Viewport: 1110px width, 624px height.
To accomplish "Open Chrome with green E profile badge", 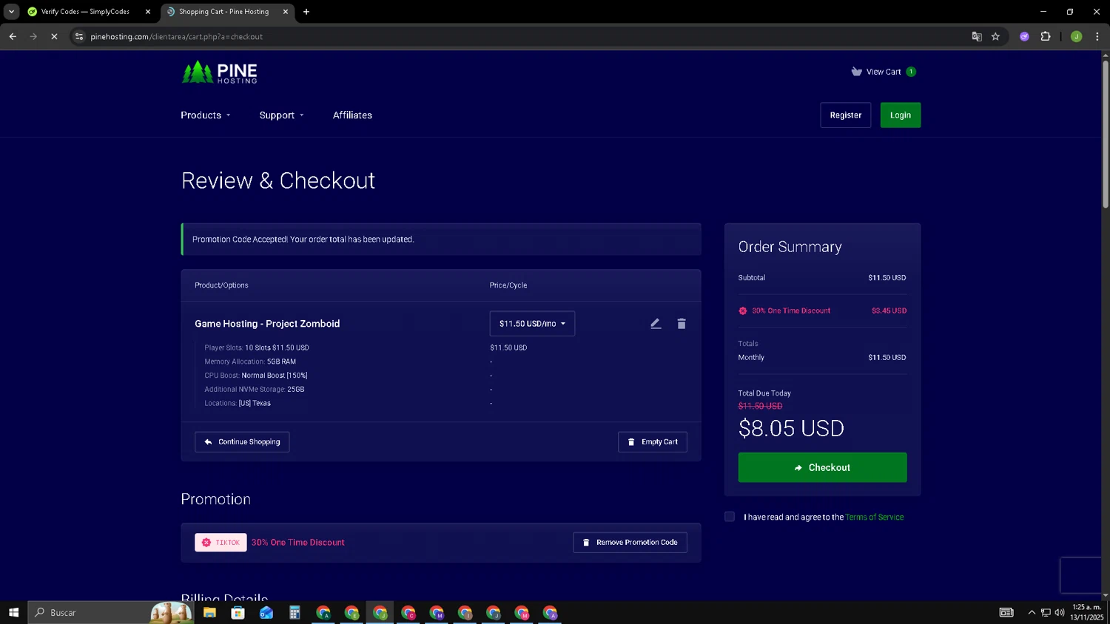I will click(x=351, y=612).
